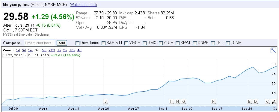279x112 pixels.
Task: Click the Open 28.95 value
Action: (x=112, y=22)
